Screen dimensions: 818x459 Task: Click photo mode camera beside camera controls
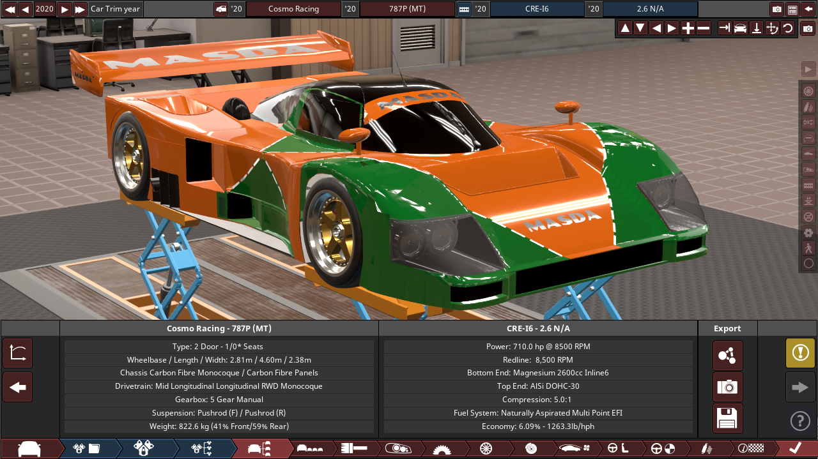pos(808,29)
